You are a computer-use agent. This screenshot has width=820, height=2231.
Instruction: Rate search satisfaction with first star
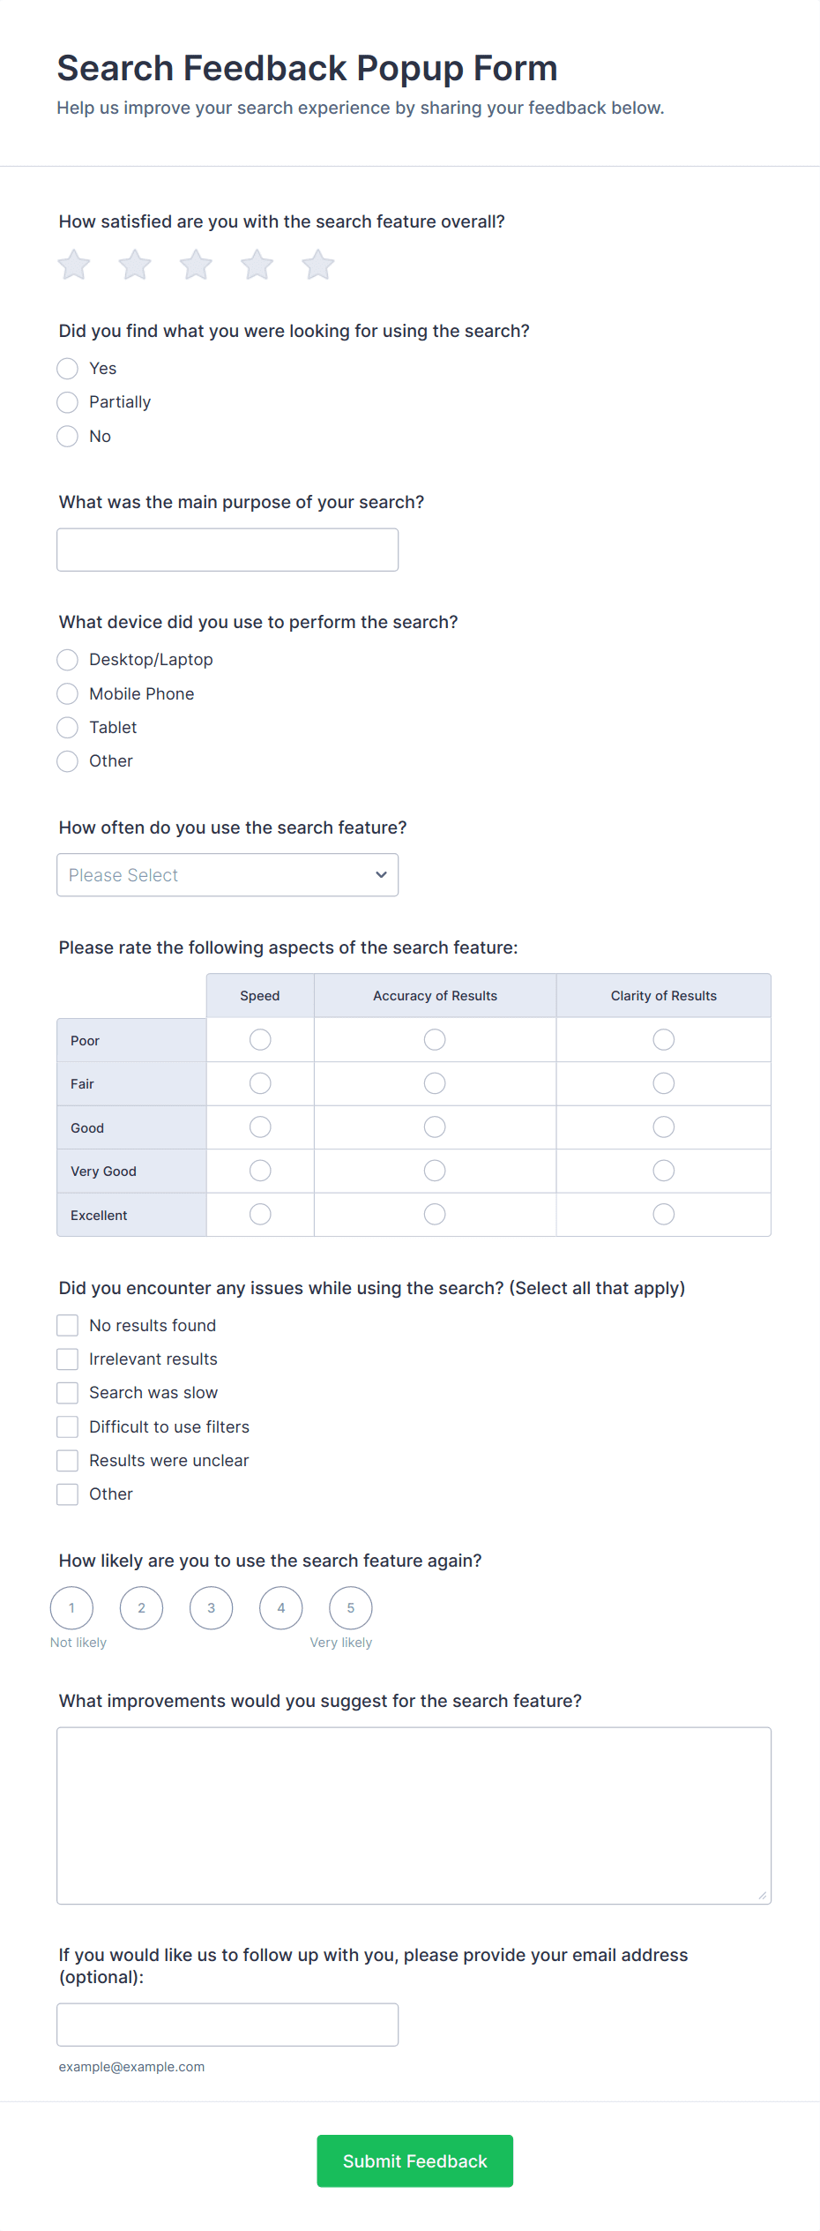point(74,265)
